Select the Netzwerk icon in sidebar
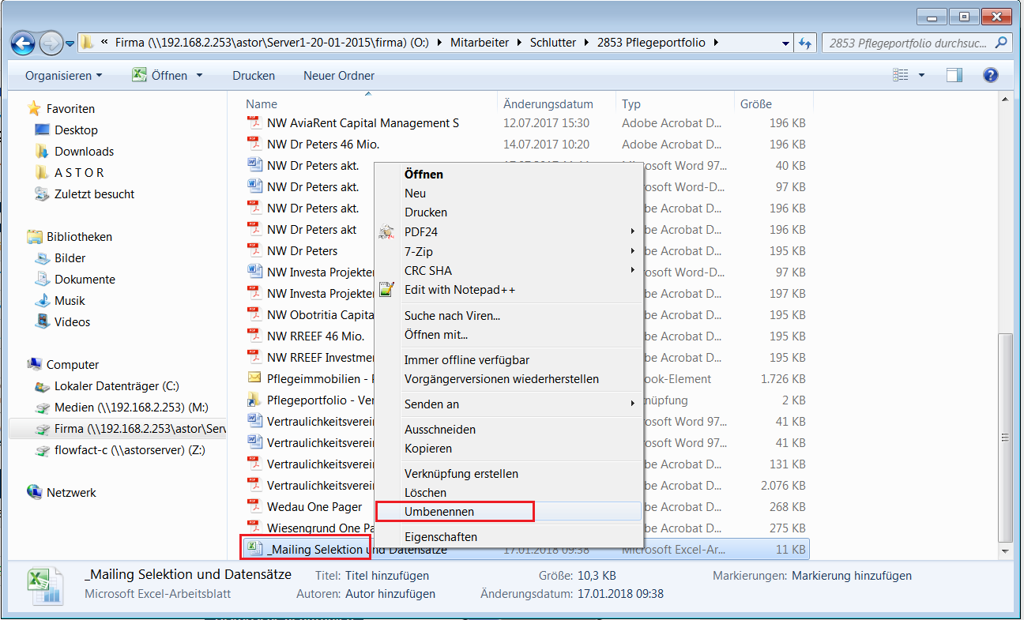This screenshot has width=1024, height=620. point(35,492)
